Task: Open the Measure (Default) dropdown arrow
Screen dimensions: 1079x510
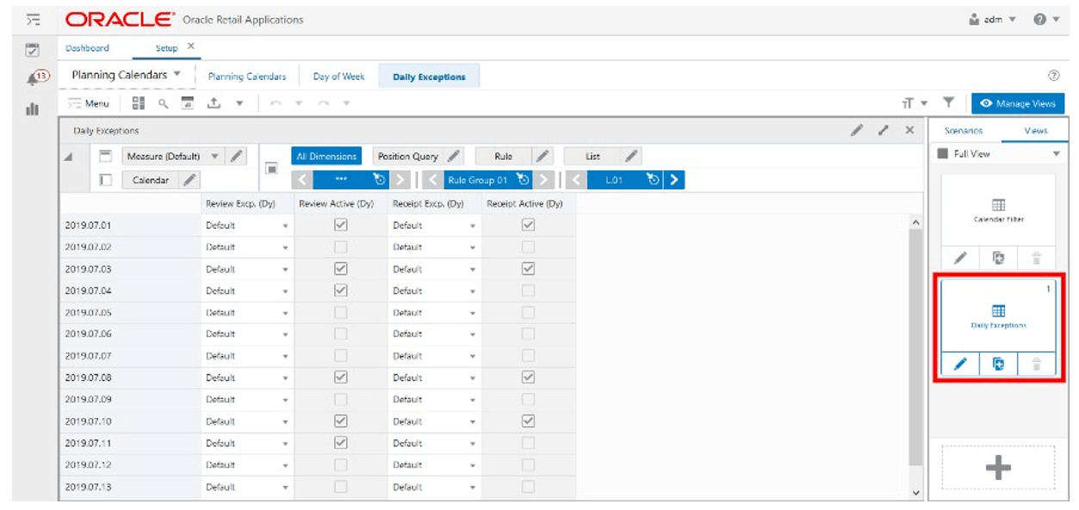Action: (215, 157)
